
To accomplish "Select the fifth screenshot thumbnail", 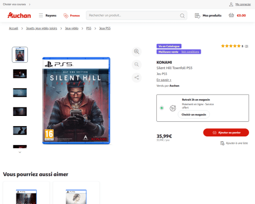I will point(20,130).
